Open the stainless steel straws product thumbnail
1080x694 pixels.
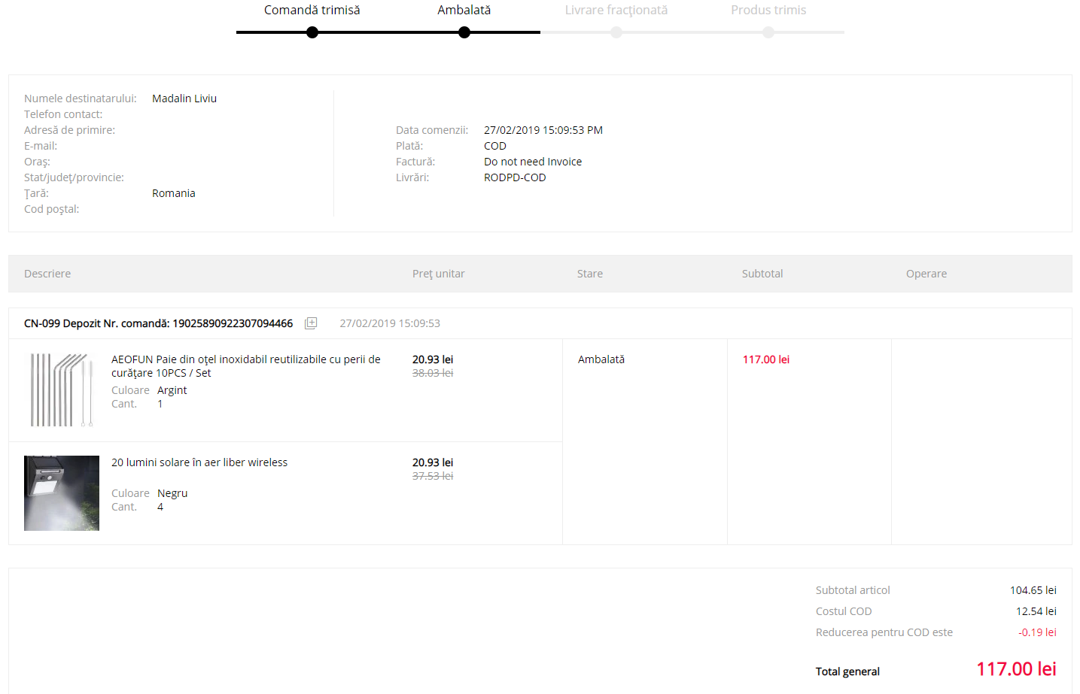[x=62, y=390]
